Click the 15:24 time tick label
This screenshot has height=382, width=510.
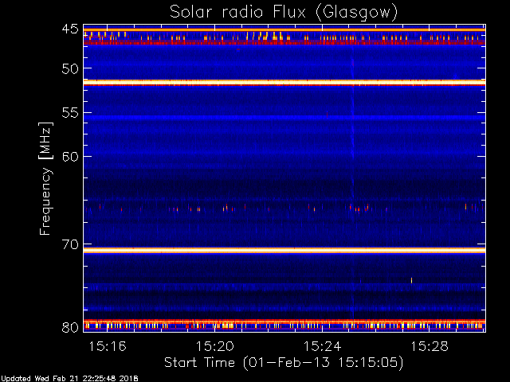click(x=322, y=347)
